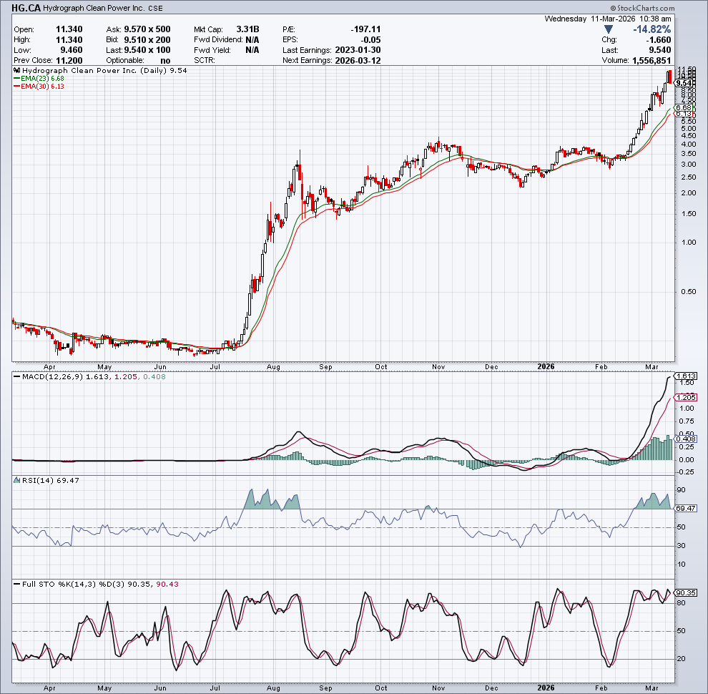
Task: Click the 69.47 tag on the RSI axis
Action: click(686, 509)
